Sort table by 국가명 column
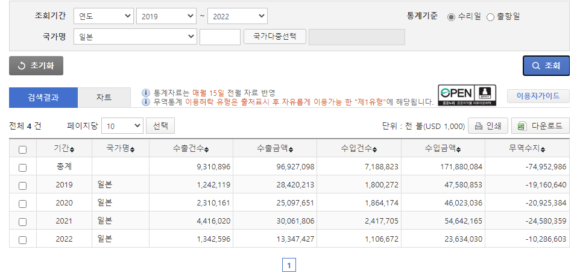 (133, 149)
